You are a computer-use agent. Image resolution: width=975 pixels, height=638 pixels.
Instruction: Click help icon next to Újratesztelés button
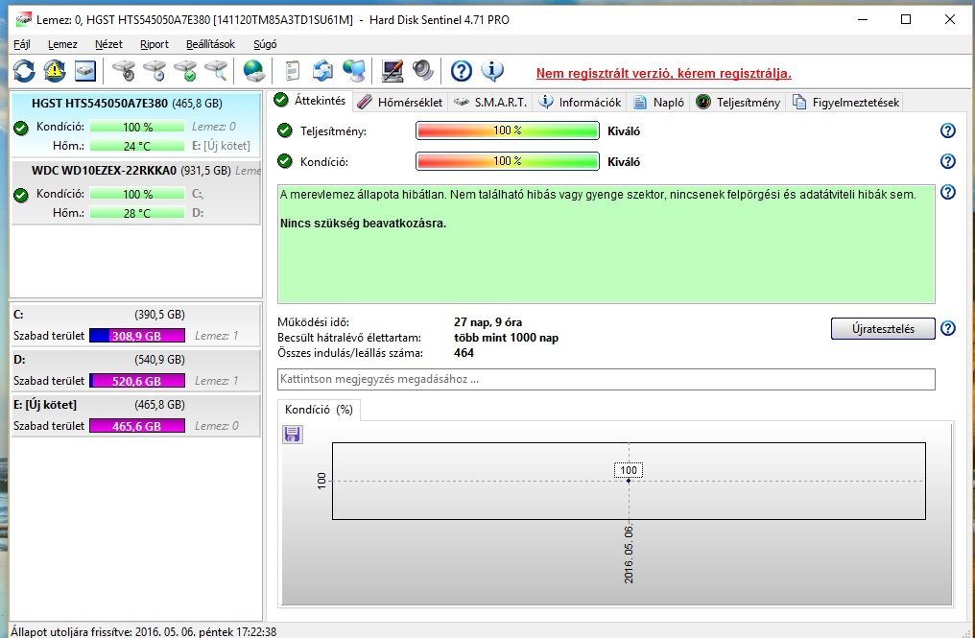[947, 328]
